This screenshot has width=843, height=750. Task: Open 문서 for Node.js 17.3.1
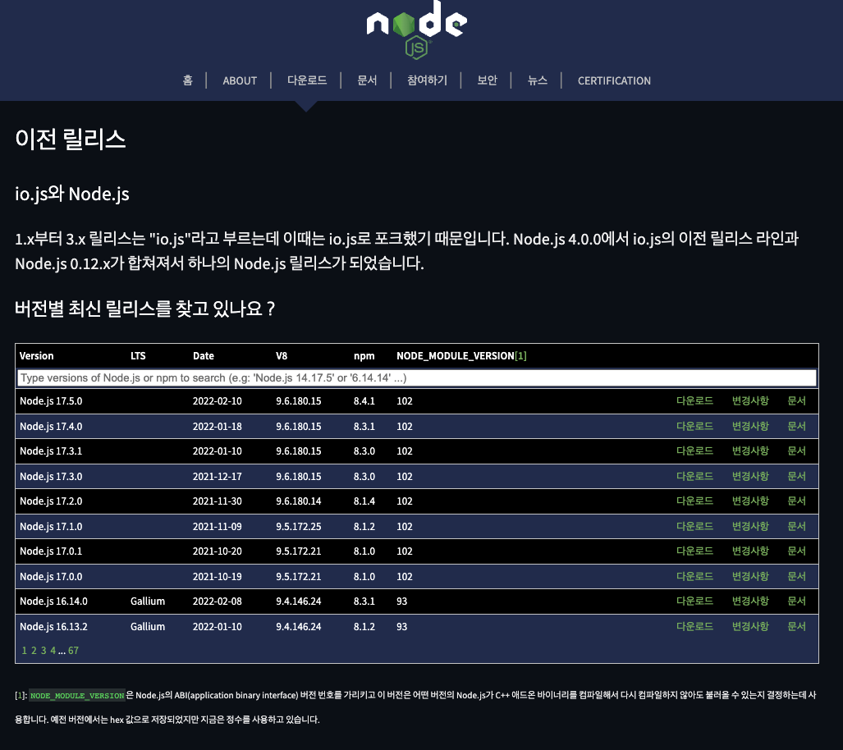tap(797, 451)
